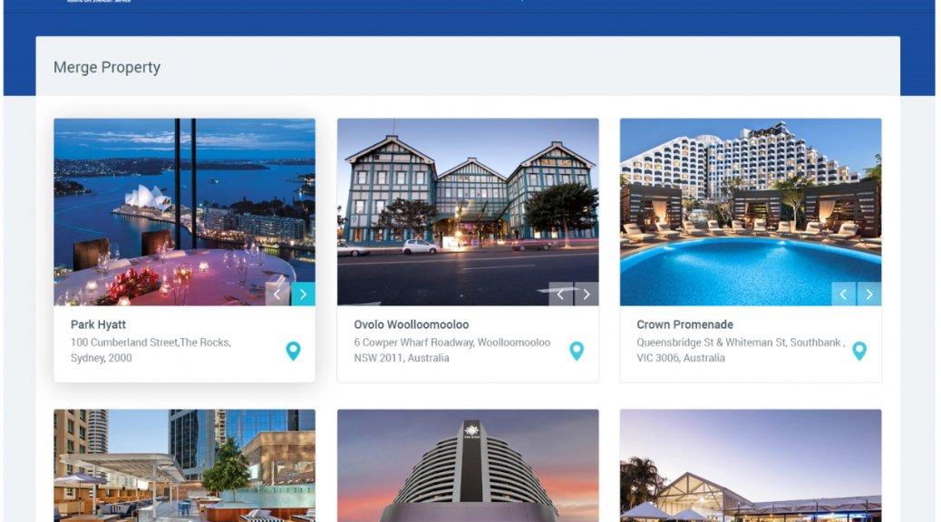Open the curved tower hotel photo at sunset
941x522 pixels.
point(468,466)
